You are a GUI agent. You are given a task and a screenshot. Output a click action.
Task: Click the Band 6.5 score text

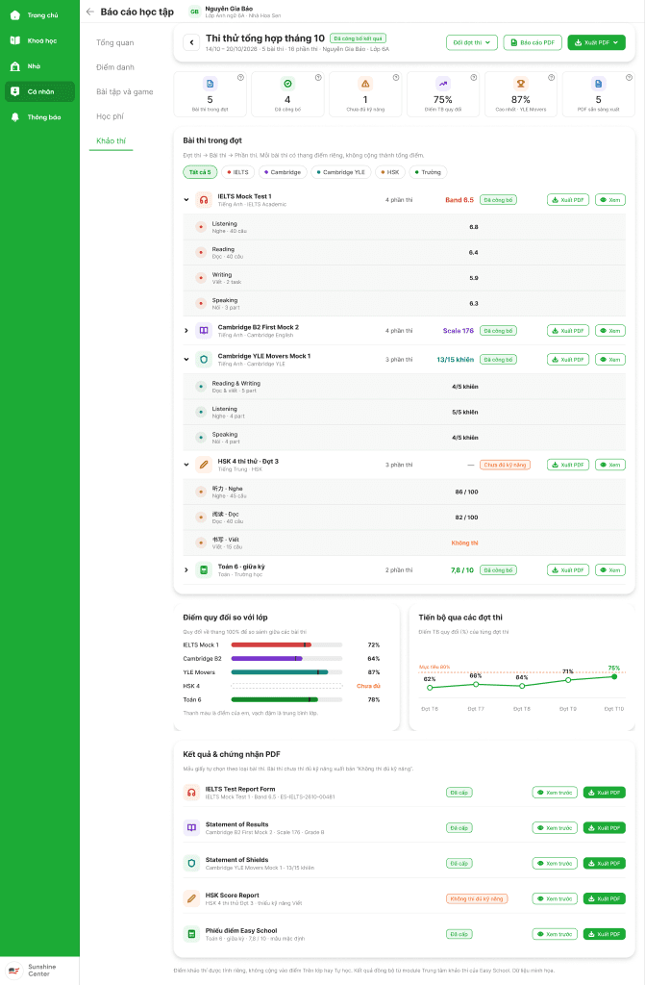[459, 200]
